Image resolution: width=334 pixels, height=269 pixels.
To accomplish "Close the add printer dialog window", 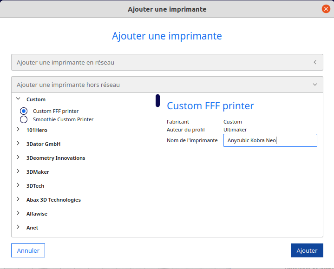I will click(326, 9).
